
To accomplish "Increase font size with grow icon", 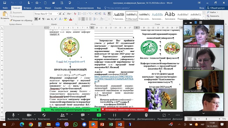I will [x=60, y=14].
